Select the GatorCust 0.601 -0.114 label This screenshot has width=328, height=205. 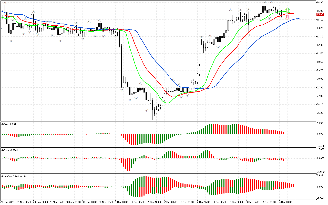pos(14,176)
